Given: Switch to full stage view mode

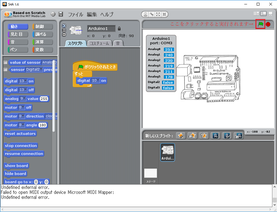Looking at the screenshot, I should coord(263,14).
